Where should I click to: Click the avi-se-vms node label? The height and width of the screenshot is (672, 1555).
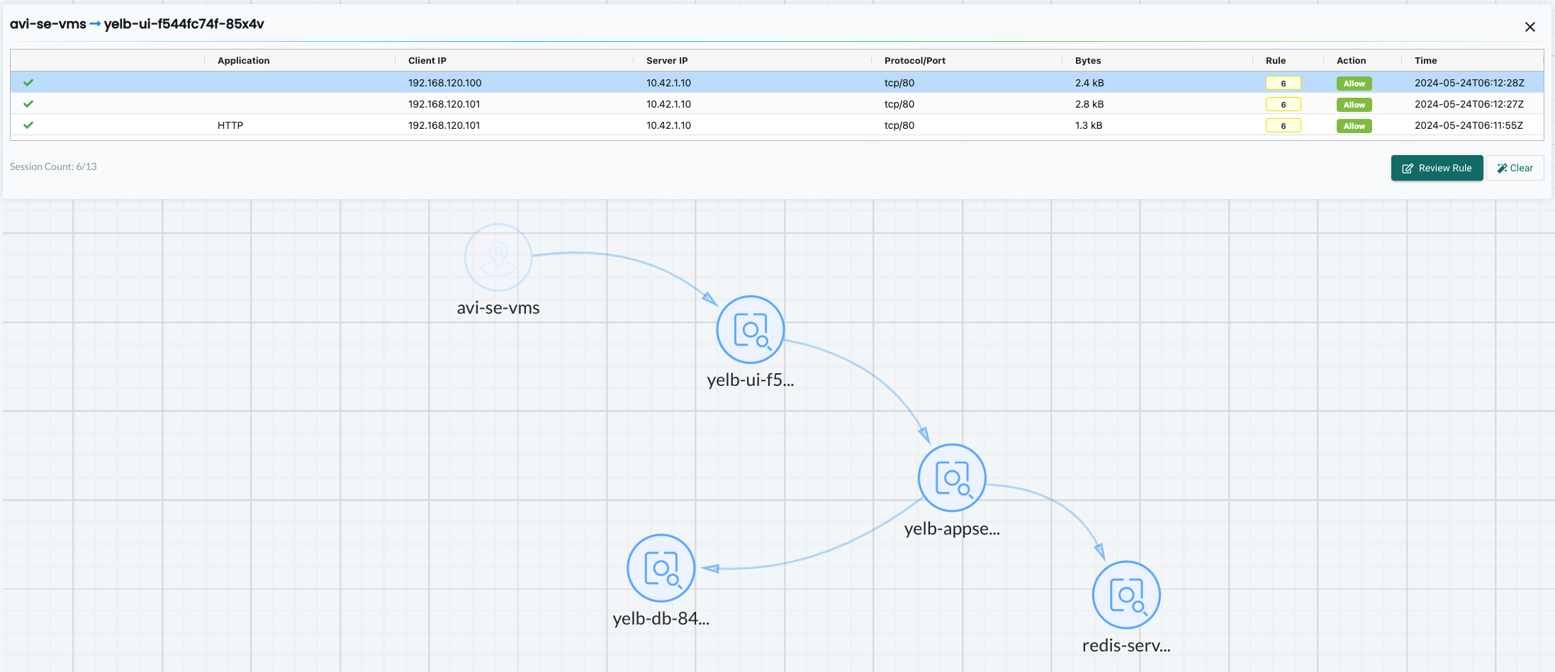pos(498,308)
